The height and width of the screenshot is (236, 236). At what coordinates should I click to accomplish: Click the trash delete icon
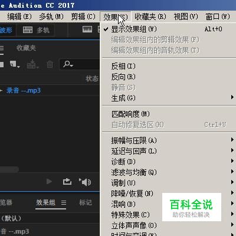50,64
